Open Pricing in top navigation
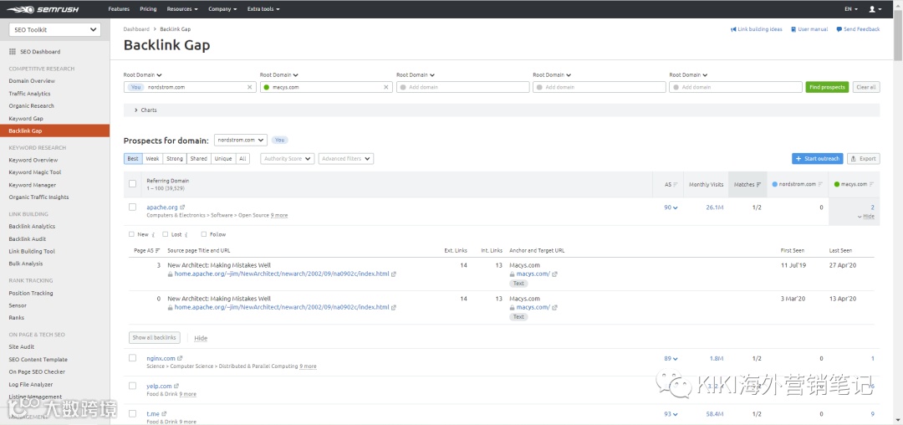903x425 pixels. [148, 9]
